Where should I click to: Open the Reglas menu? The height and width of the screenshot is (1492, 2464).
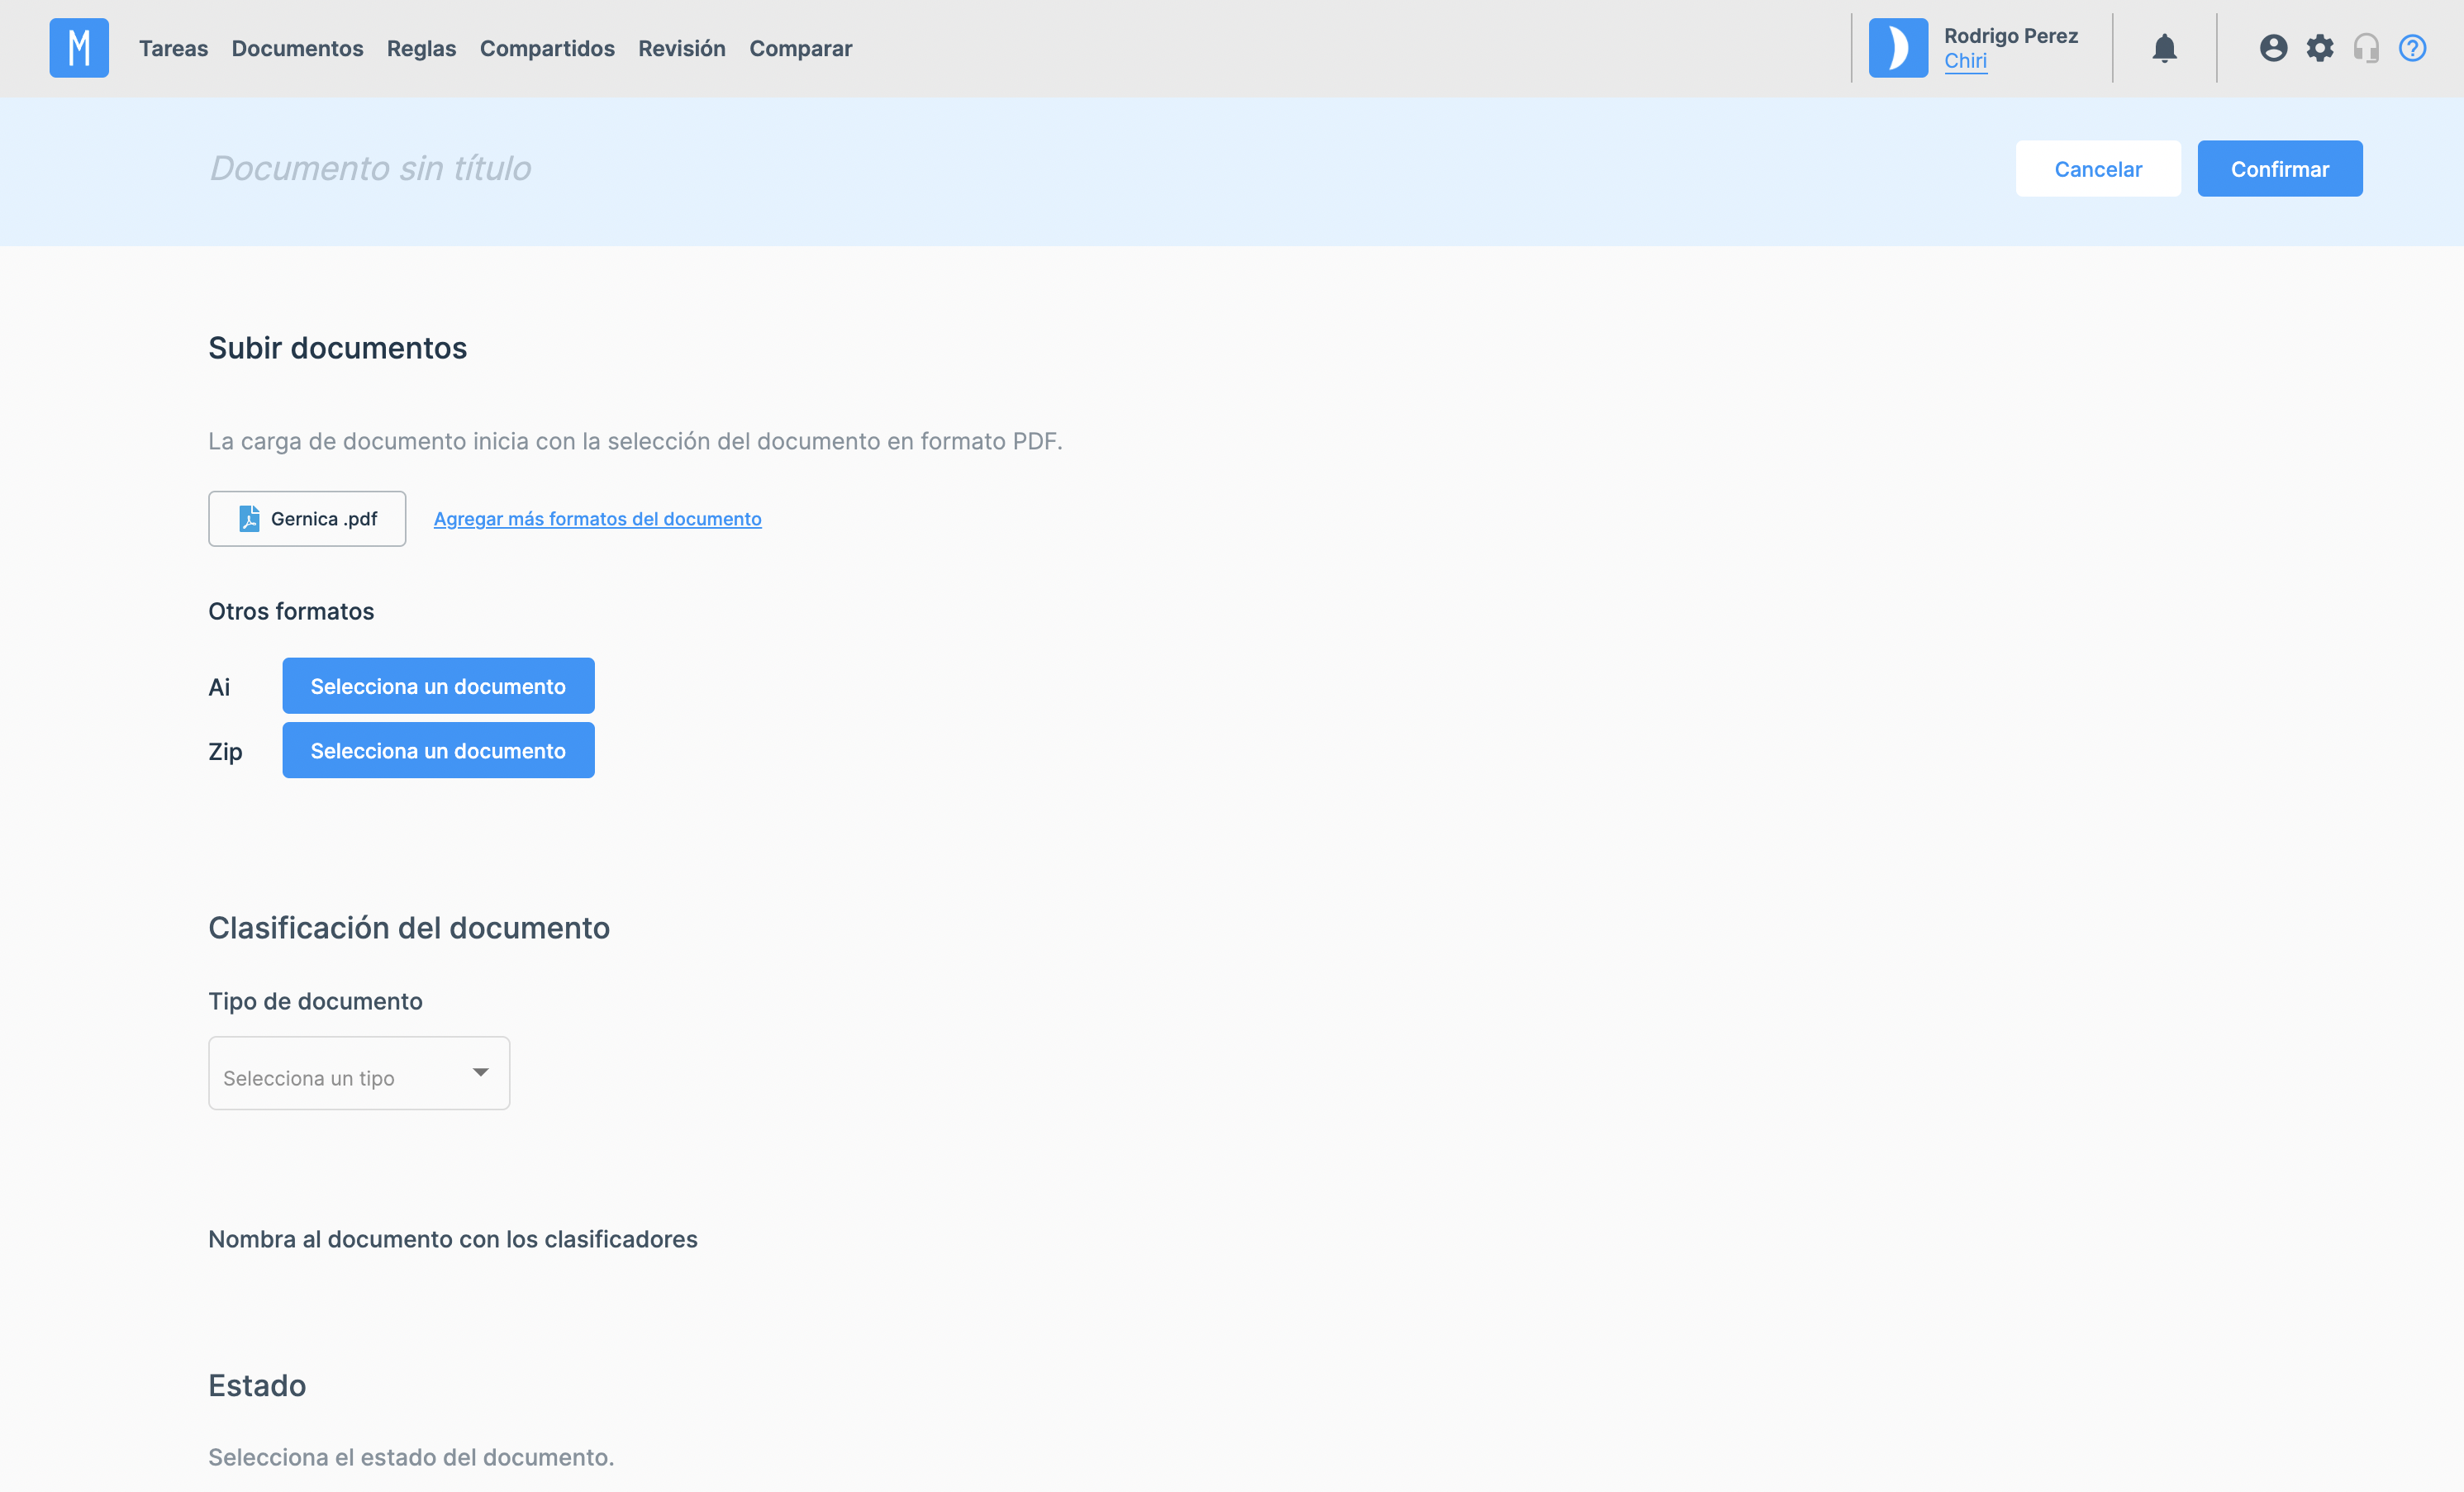point(421,48)
